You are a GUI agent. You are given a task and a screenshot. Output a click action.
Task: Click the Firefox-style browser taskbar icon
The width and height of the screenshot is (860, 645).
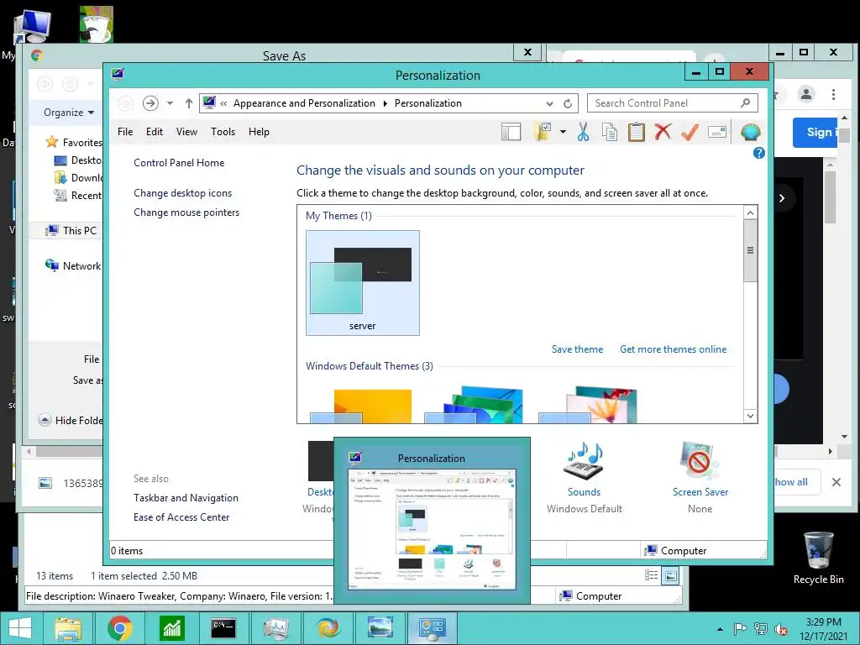(328, 628)
